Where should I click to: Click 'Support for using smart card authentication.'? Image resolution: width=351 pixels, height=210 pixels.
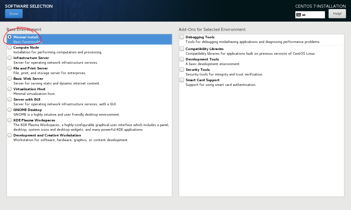[221, 85]
